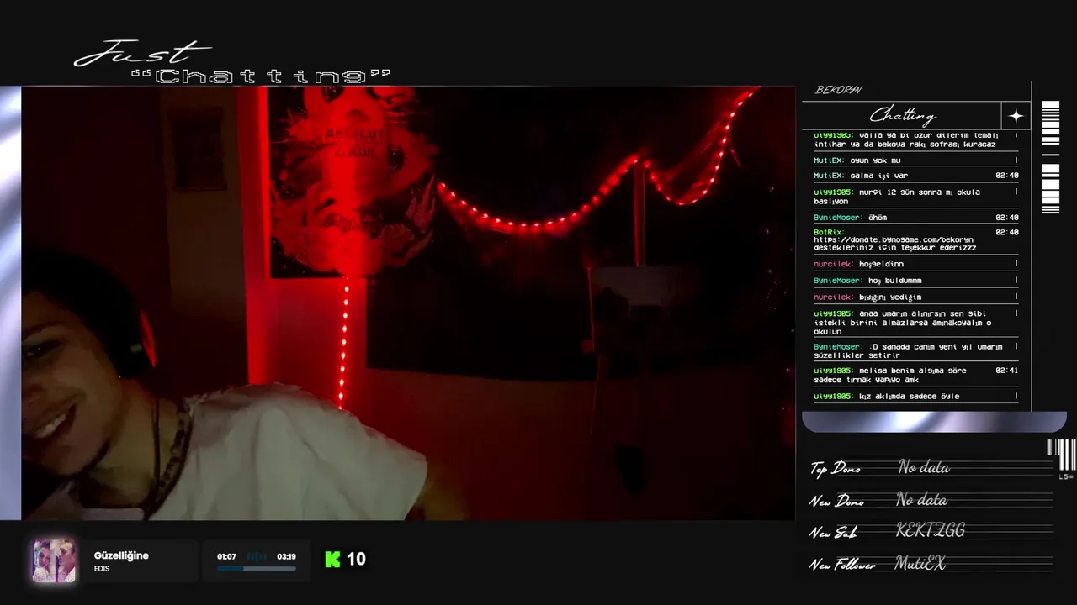Click BynieMoser message about 'yeni yıl'

tap(908, 350)
